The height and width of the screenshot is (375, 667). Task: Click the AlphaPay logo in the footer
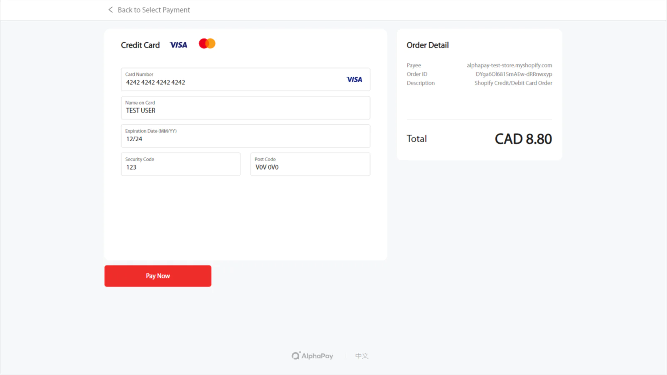coord(312,356)
